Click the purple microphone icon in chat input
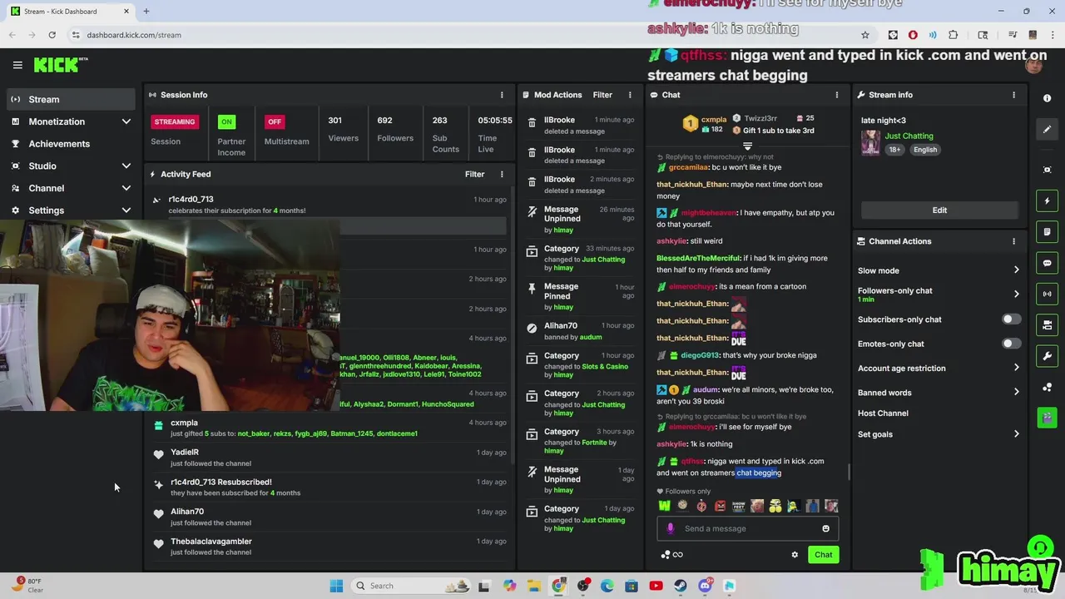 (x=671, y=528)
